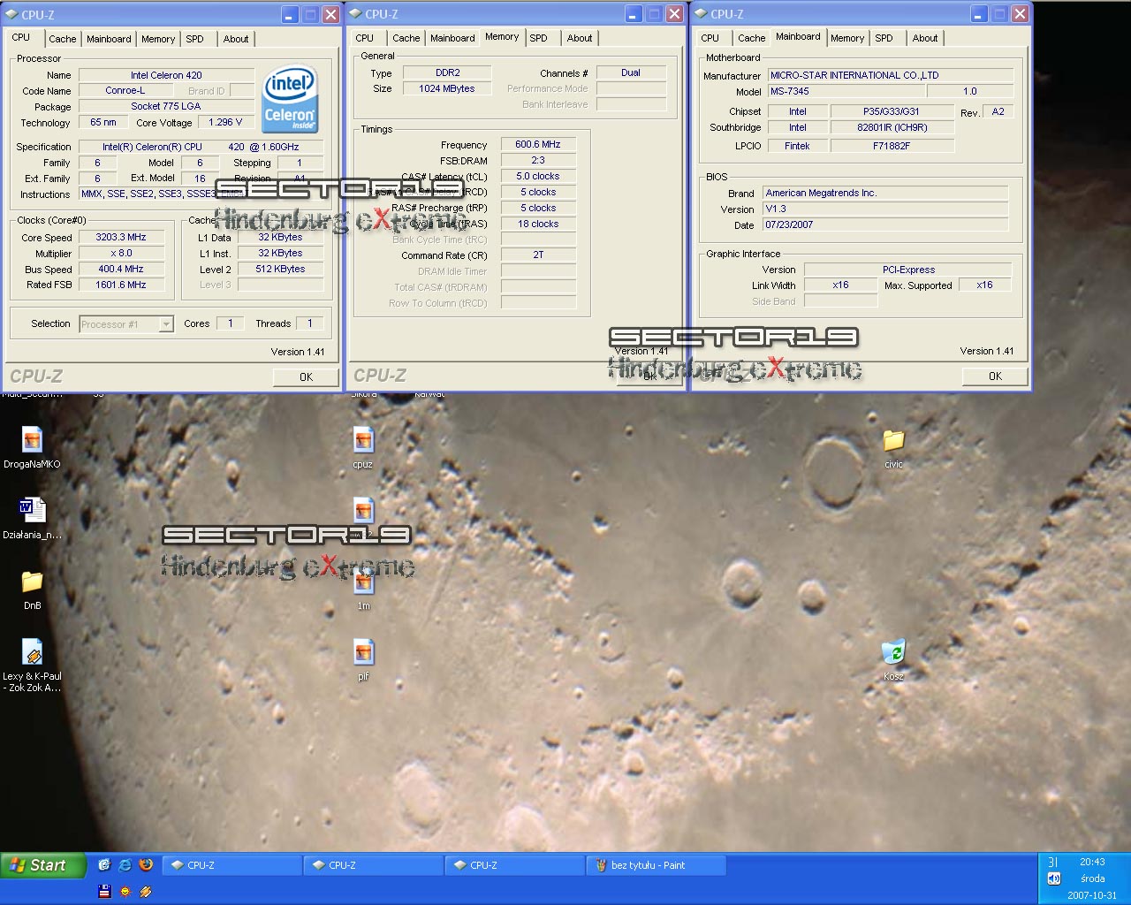The height and width of the screenshot is (905, 1131).
Task: Click the floppy disk quick launch icon
Action: click(x=104, y=891)
